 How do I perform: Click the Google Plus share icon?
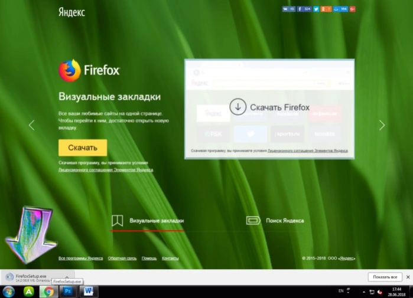(352, 9)
